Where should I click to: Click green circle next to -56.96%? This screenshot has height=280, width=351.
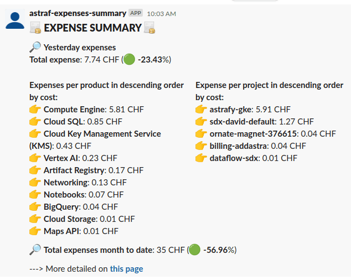click(194, 250)
